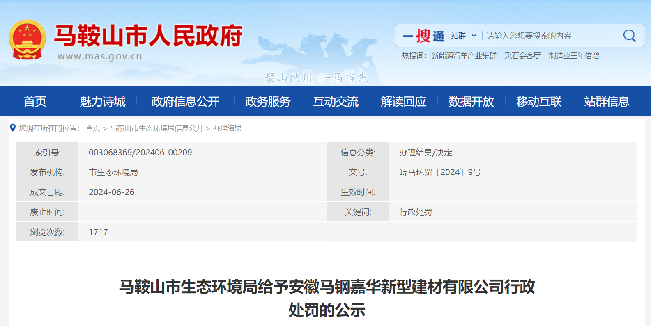Click the 一搜通 search logo
This screenshot has height=326, width=651.
click(x=423, y=36)
